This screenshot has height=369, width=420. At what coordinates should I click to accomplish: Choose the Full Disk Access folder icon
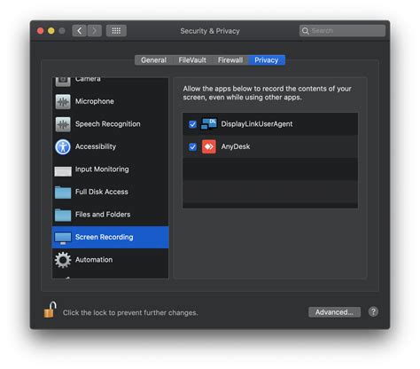(63, 192)
